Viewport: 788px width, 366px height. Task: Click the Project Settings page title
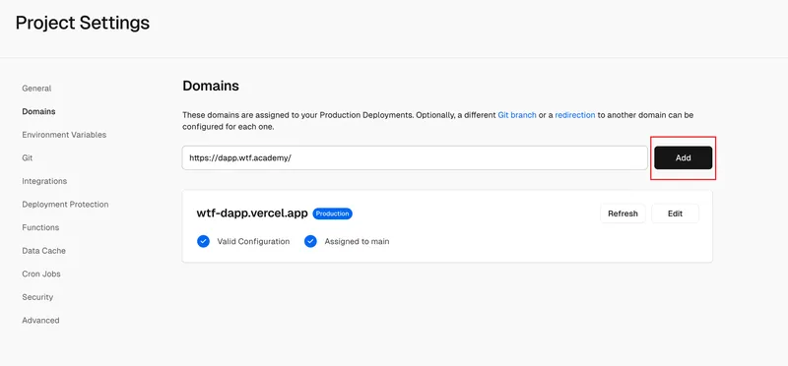coord(83,23)
